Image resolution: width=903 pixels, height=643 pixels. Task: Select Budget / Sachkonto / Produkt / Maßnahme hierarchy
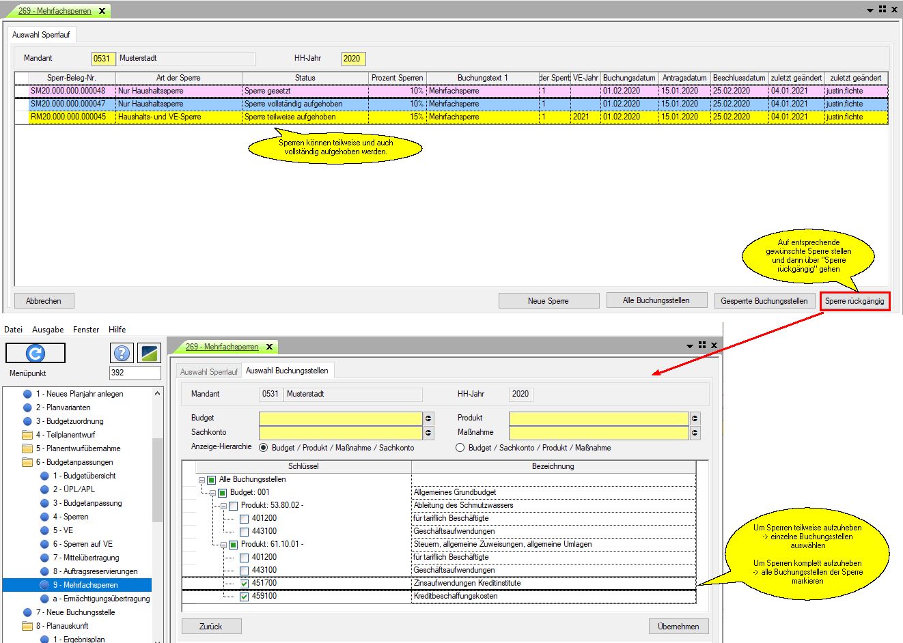click(460, 448)
